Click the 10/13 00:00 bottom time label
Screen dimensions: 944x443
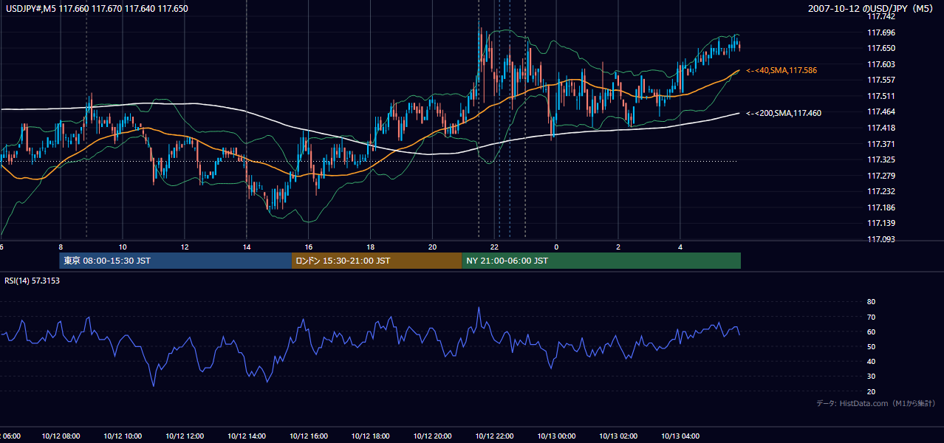point(556,436)
